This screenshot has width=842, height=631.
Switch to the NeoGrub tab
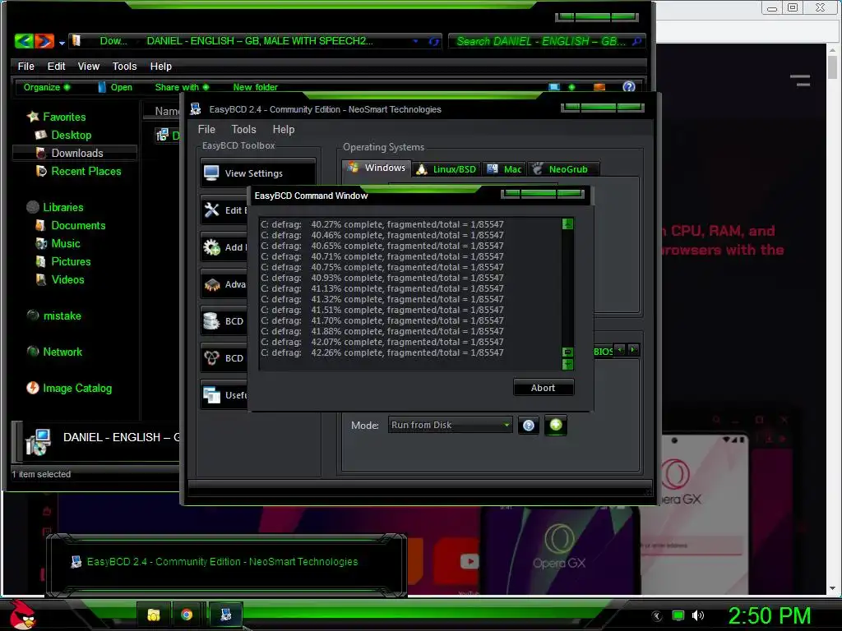click(562, 169)
